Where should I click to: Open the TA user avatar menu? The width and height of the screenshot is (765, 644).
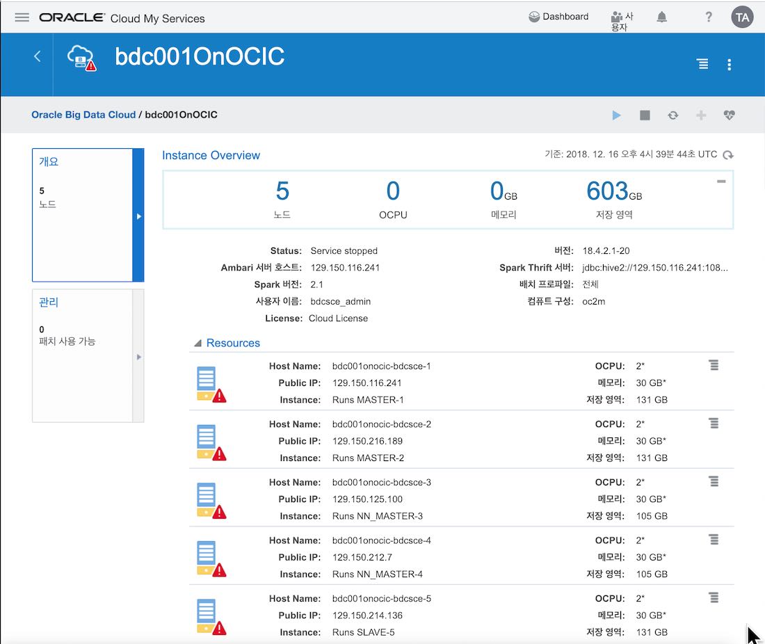point(742,17)
